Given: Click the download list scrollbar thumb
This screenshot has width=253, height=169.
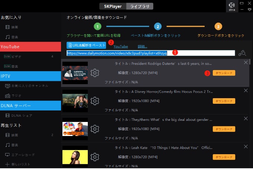Looking at the screenshot, I should [x=250, y=62].
